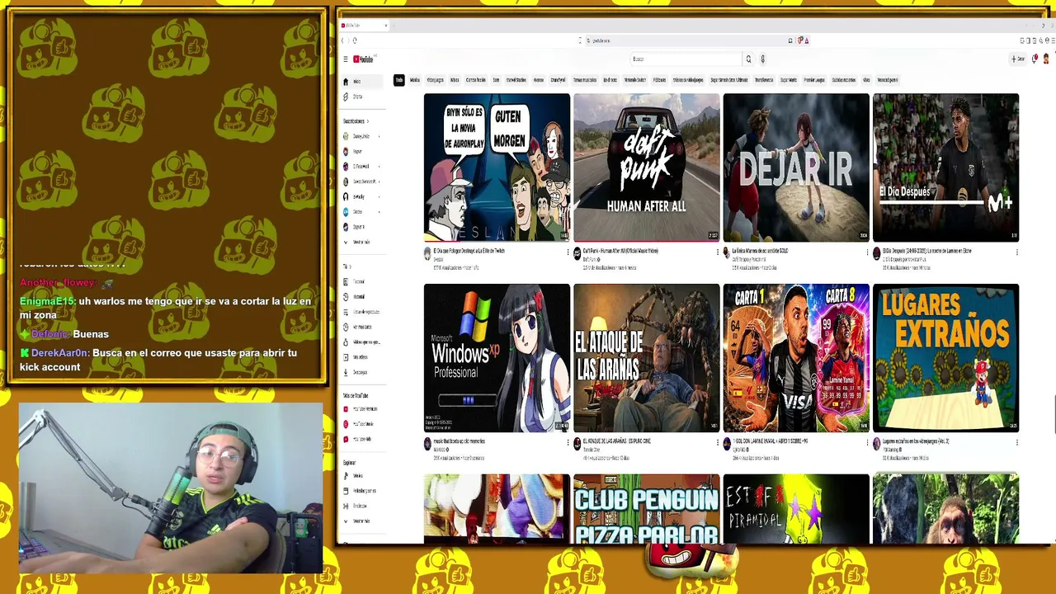The image size is (1056, 594).
Task: Open YouTube Premium in the sidebar
Action: [361, 409]
